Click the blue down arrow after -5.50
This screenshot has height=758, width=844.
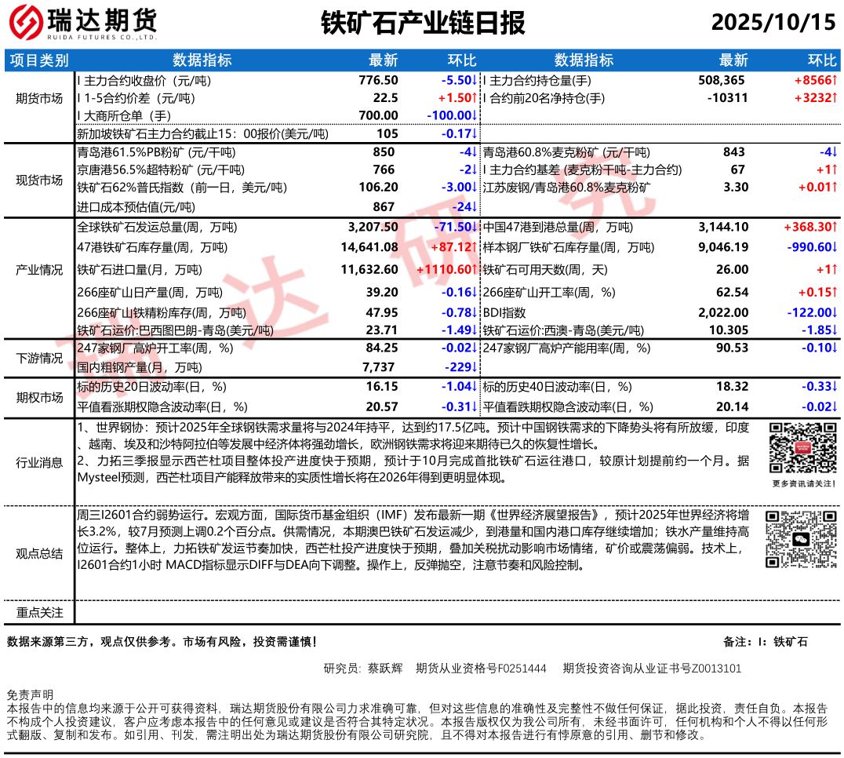click(x=475, y=80)
